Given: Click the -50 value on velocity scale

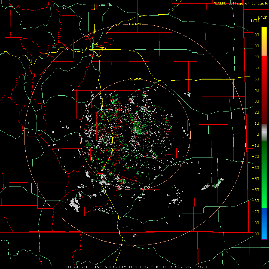Looking at the screenshot, I should pyautogui.click(x=256, y=190).
